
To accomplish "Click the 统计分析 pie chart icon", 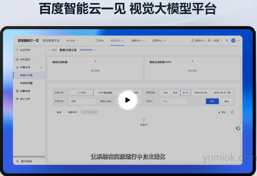I will pyautogui.click(x=17, y=99).
